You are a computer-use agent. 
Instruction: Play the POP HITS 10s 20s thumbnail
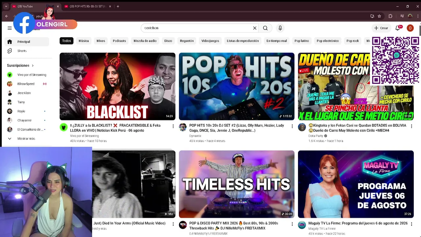[236, 86]
